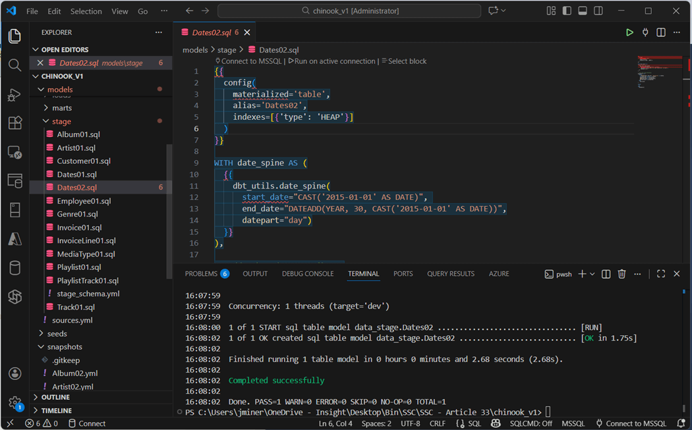Open Run and Debug view

(14, 94)
